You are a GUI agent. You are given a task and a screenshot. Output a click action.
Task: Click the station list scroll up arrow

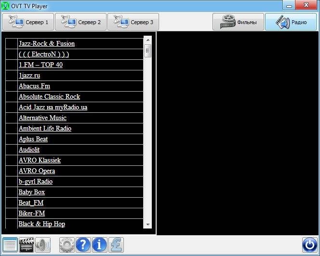[x=148, y=40]
